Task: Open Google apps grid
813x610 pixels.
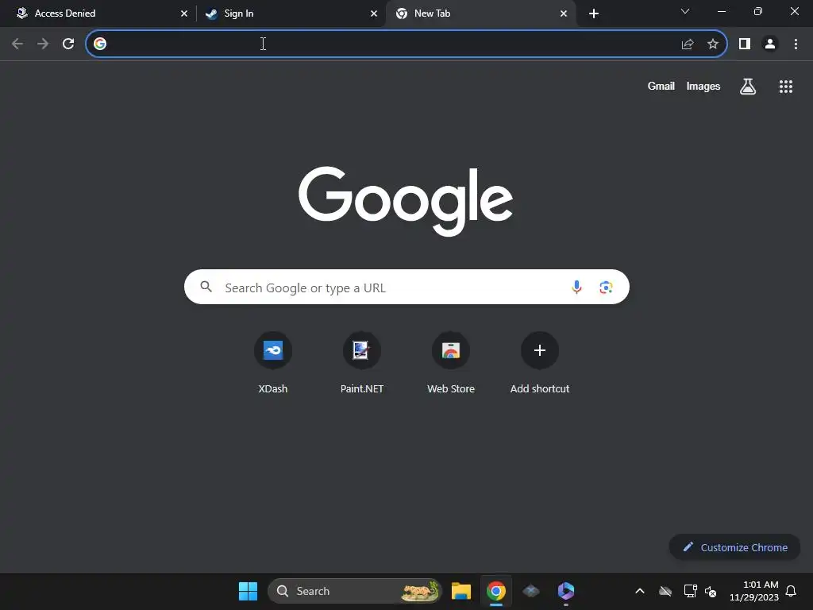Action: point(786,87)
